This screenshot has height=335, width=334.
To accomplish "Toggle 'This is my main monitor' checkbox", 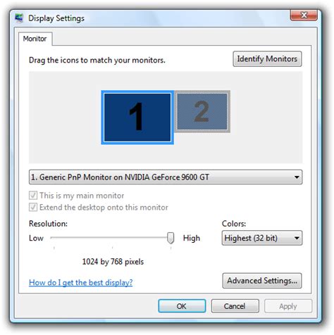I will (x=33, y=195).
